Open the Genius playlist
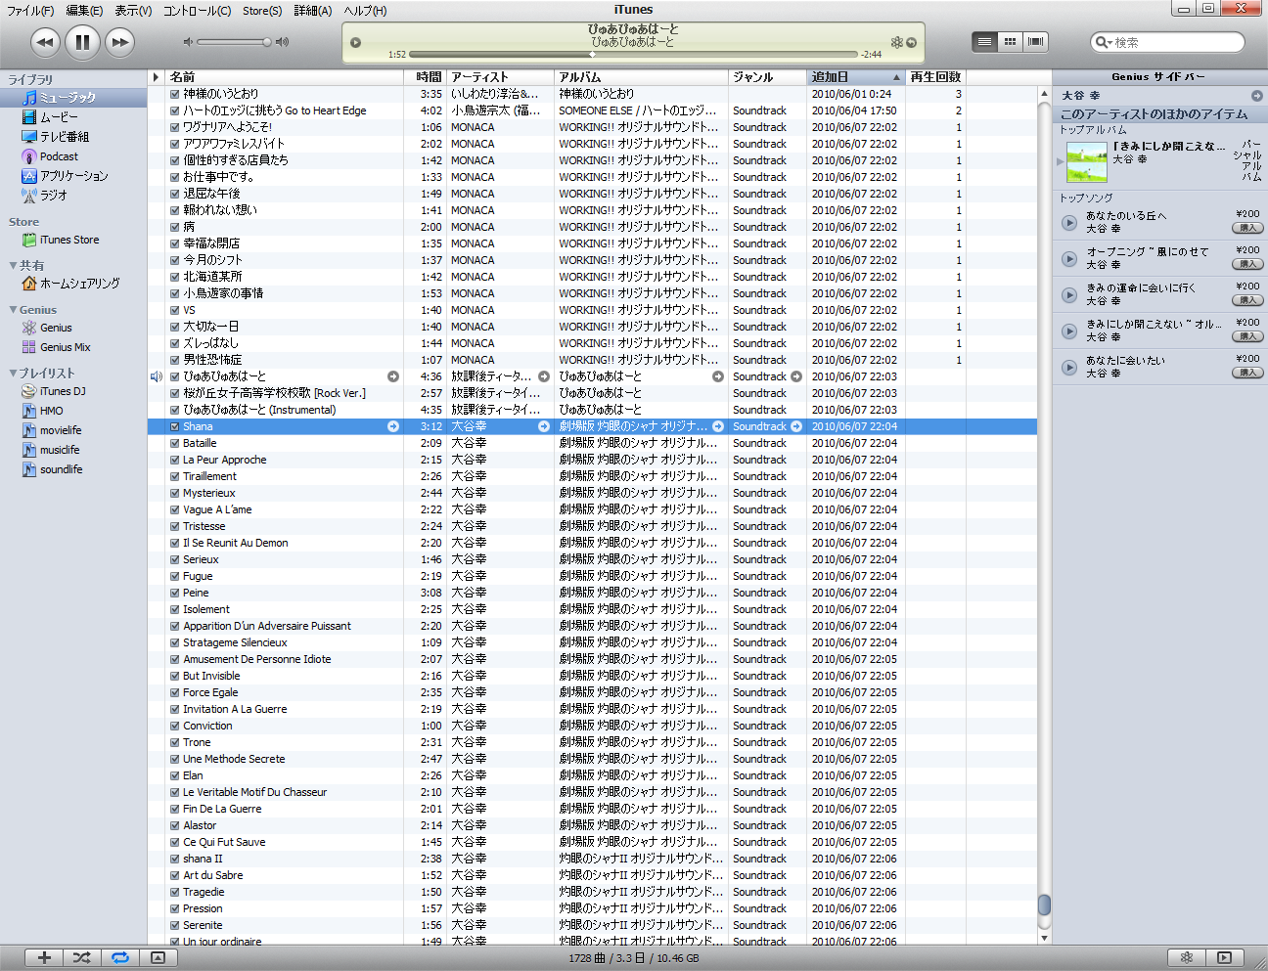 [x=47, y=328]
